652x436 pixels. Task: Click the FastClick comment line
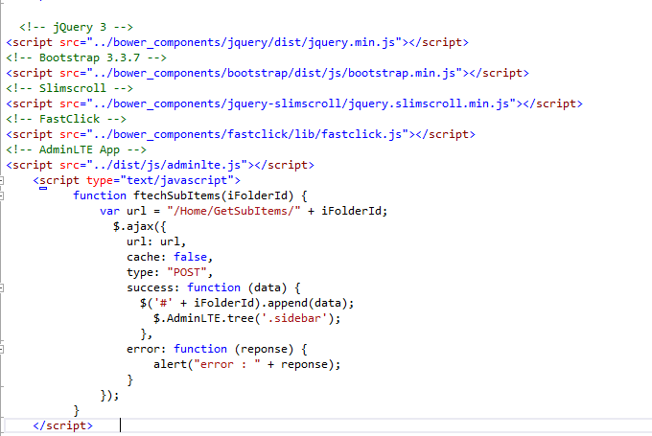66,119
